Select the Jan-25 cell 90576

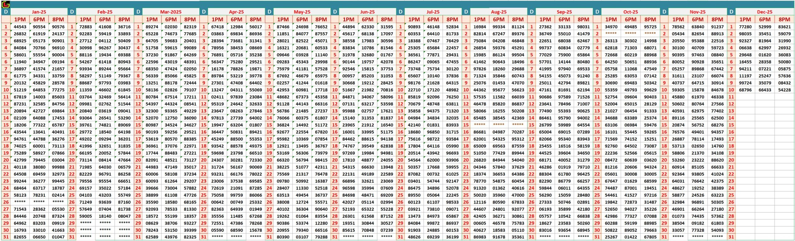point(58,27)
